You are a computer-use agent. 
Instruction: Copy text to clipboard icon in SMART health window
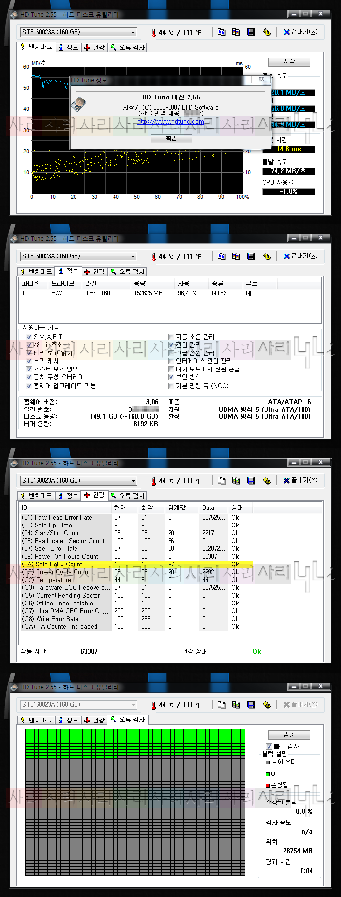(x=221, y=481)
